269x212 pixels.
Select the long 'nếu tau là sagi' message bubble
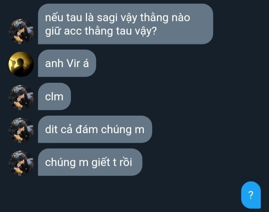pos(126,24)
